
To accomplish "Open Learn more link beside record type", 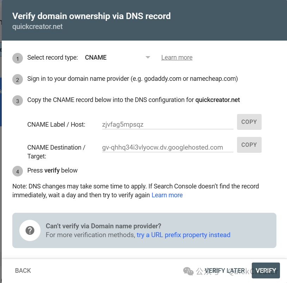I will [x=177, y=58].
